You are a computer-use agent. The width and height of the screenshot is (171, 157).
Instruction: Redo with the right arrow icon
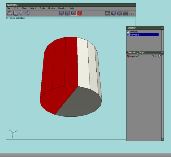click(x=28, y=13)
